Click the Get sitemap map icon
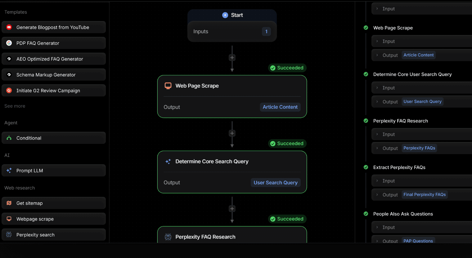 tap(9, 203)
